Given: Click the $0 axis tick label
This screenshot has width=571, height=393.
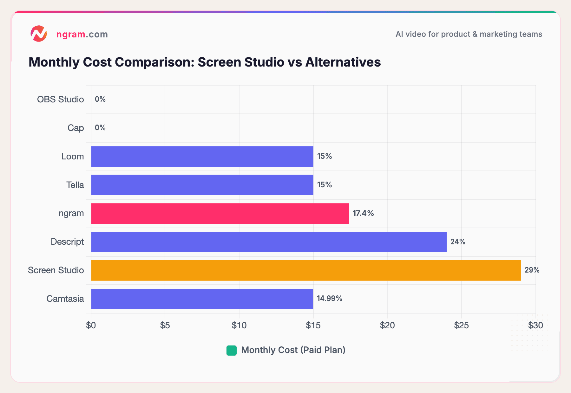Looking at the screenshot, I should [91, 325].
